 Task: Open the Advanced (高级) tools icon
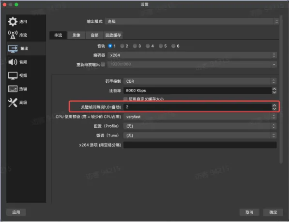(x=13, y=103)
